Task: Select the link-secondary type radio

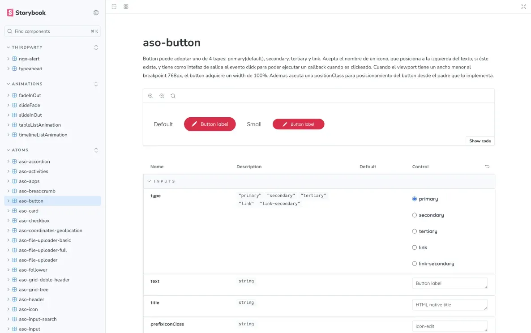Action: pyautogui.click(x=414, y=264)
